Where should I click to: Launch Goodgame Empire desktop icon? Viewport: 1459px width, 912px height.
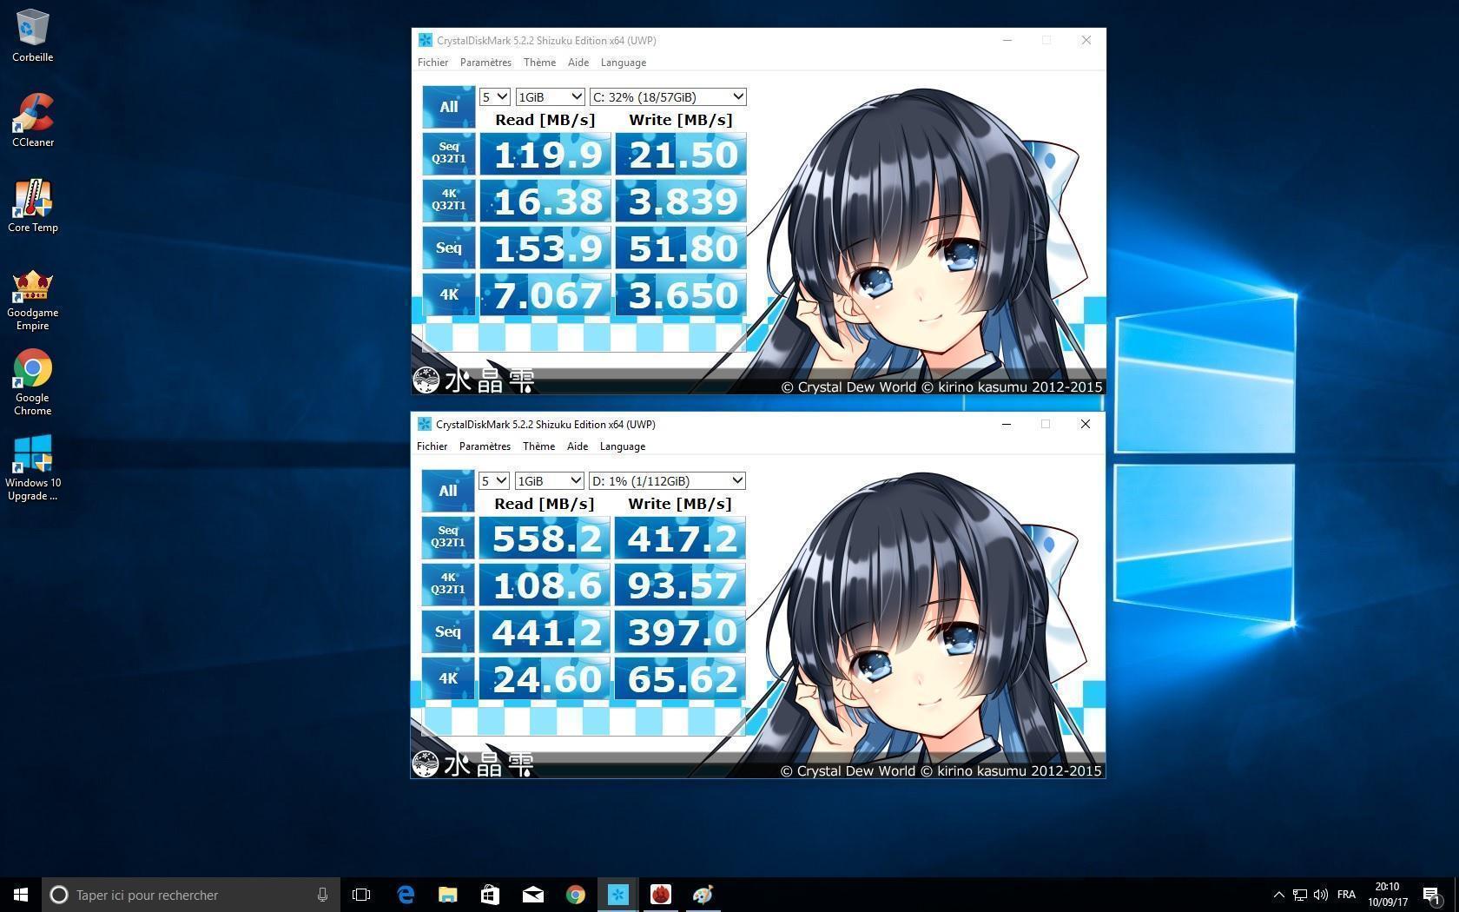33,292
